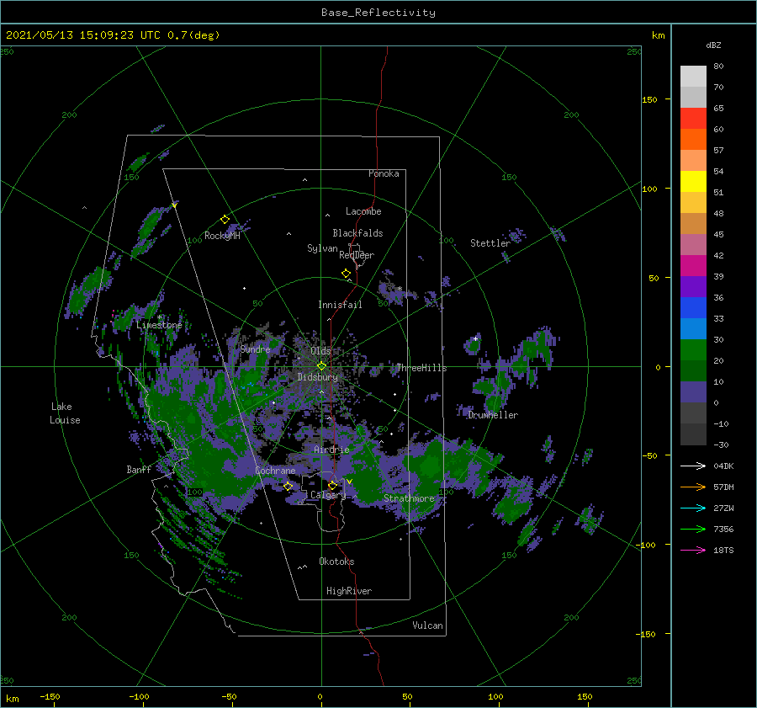Click the 18TS legend label

point(723,551)
